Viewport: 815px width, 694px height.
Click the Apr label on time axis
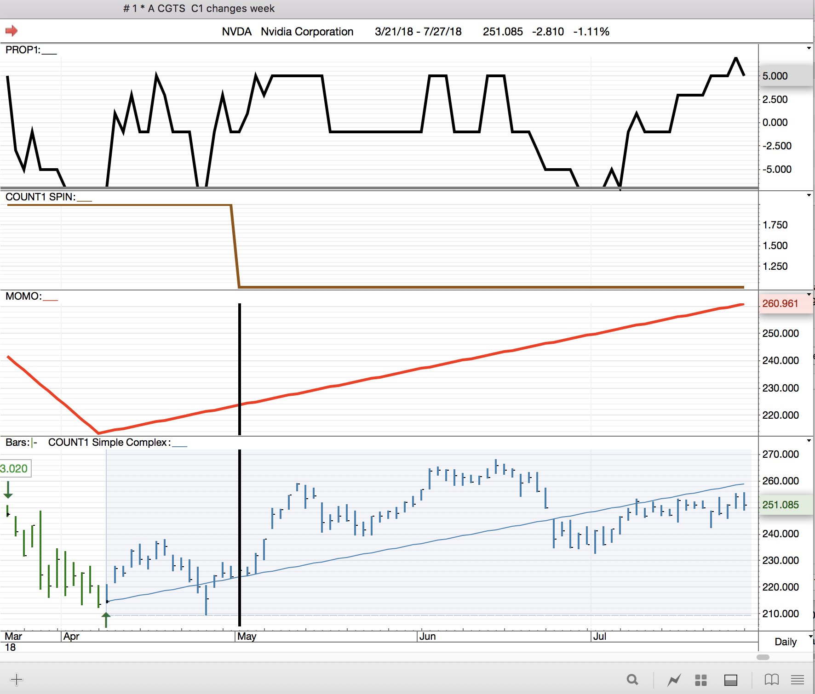coord(71,637)
